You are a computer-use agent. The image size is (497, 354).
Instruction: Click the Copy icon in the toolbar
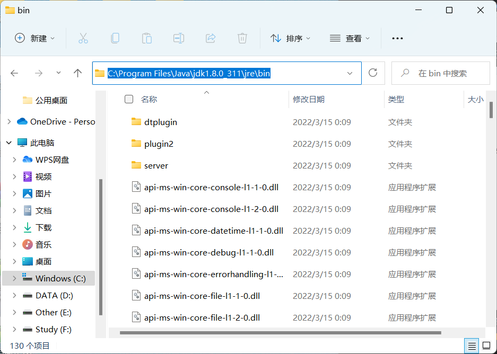tap(115, 38)
